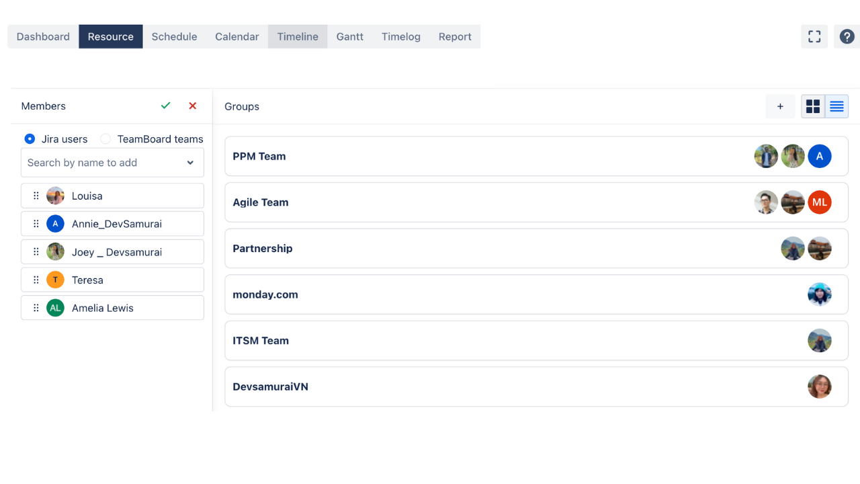Image resolution: width=860 pixels, height=484 pixels.
Task: Open the Timelog tab
Action: pos(401,37)
